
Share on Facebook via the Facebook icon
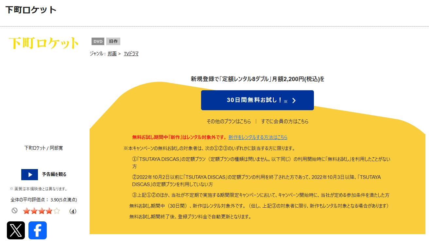pos(38,230)
